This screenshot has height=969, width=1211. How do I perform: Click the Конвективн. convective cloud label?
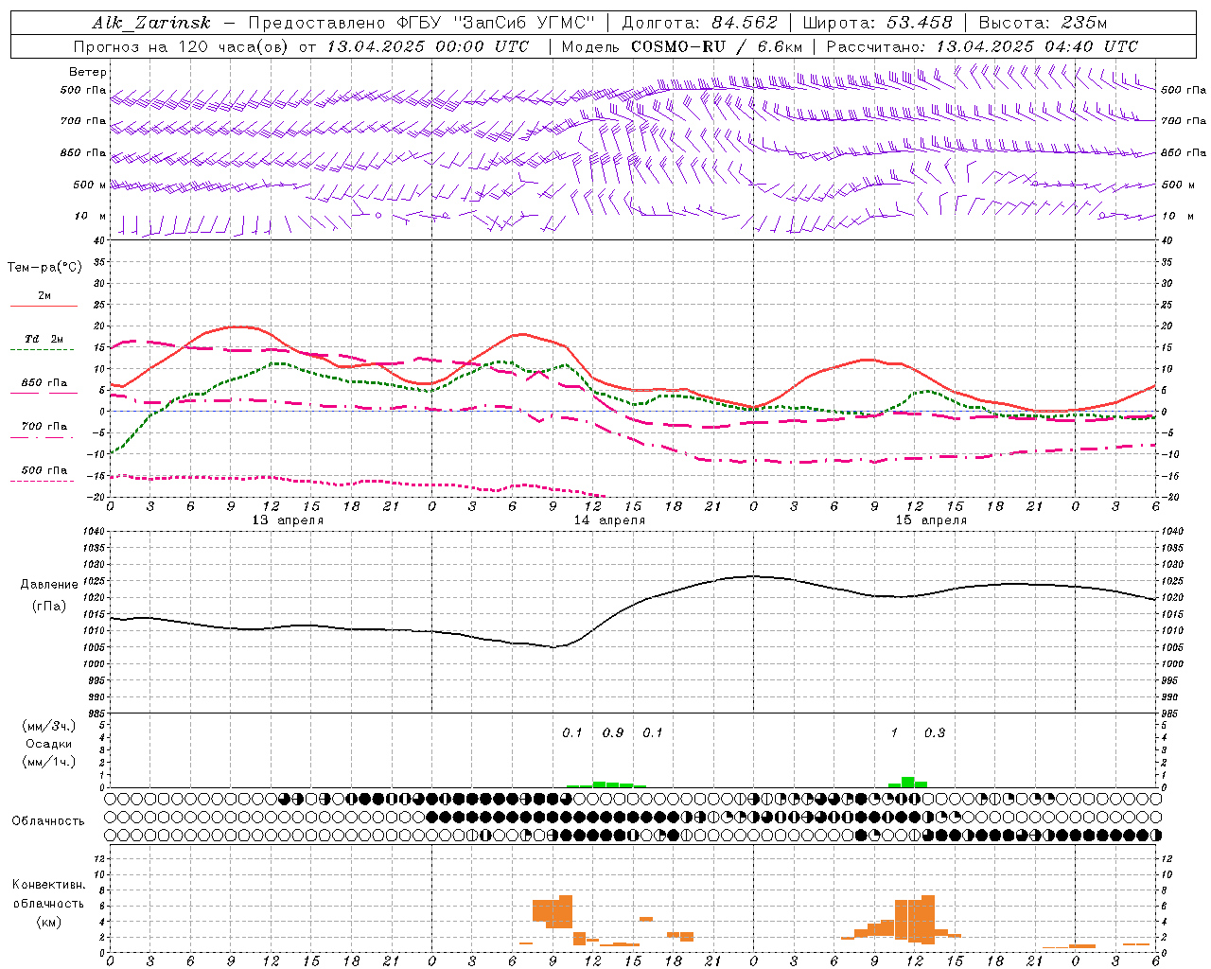click(x=48, y=885)
